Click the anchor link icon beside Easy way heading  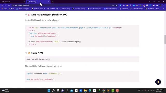pos(26,14)
